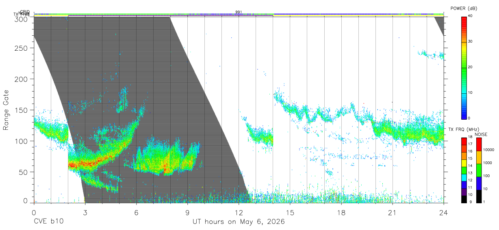Pick the black 9–10 MHz frequency swatch
499x230 pixels.
464,198
